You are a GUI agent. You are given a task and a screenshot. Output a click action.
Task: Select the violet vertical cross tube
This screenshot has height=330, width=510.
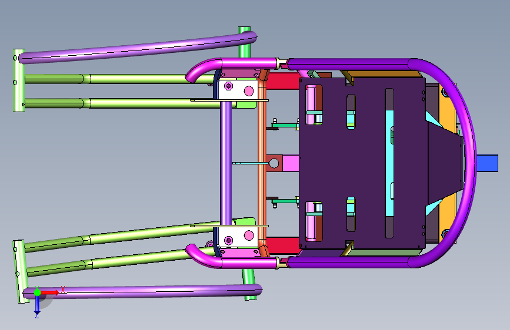tap(226, 163)
